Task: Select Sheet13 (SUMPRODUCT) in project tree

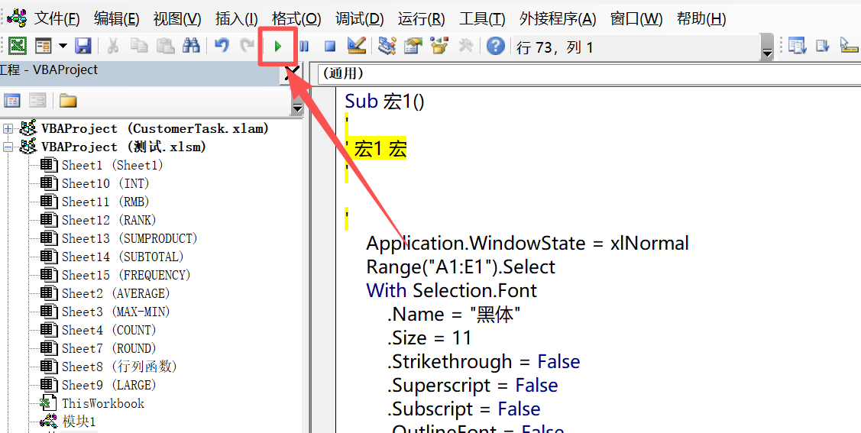Action: 129,238
